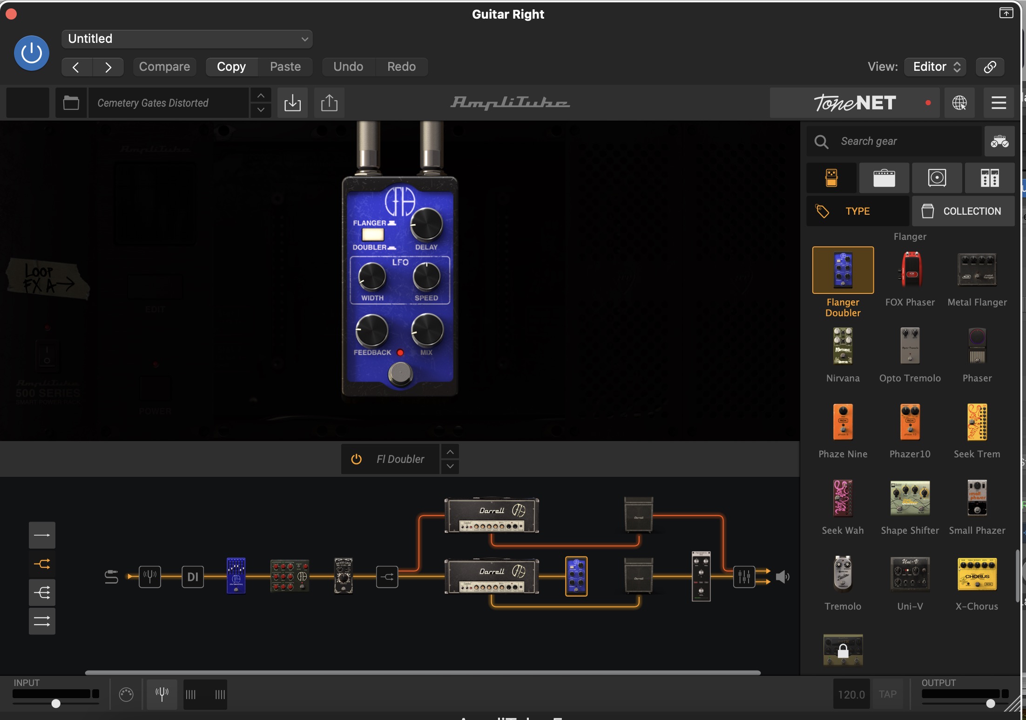This screenshot has width=1026, height=720.
Task: Choose the split dual-amp routing
Action: 42,564
